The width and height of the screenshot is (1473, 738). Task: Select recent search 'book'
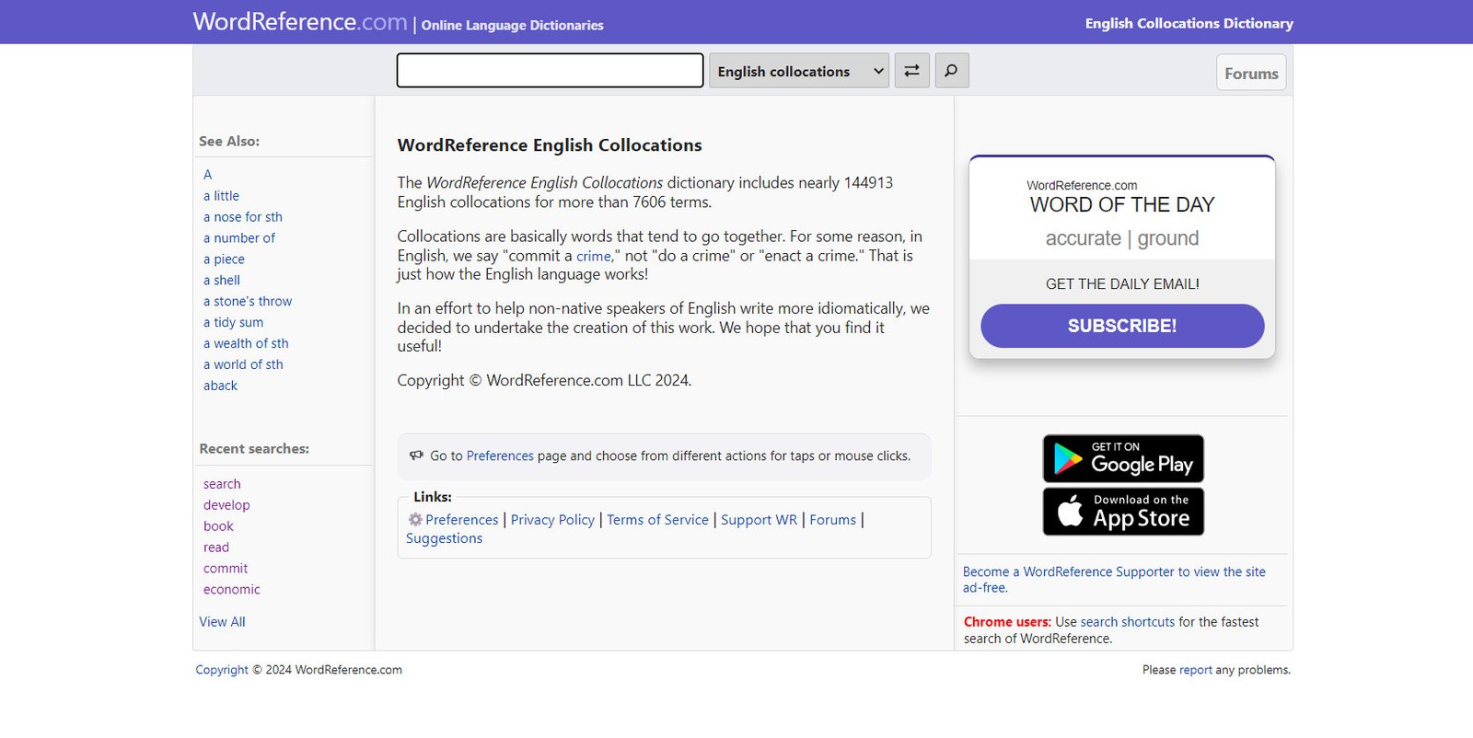tap(218, 526)
